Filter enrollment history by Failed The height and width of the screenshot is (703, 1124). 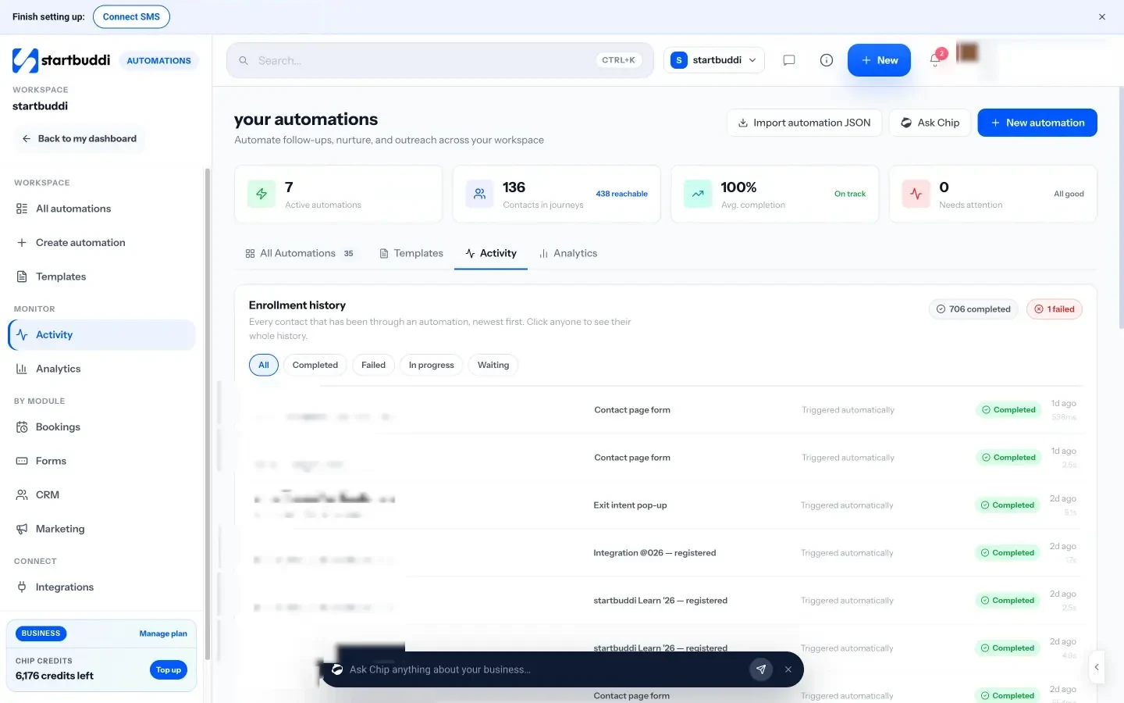(x=373, y=365)
